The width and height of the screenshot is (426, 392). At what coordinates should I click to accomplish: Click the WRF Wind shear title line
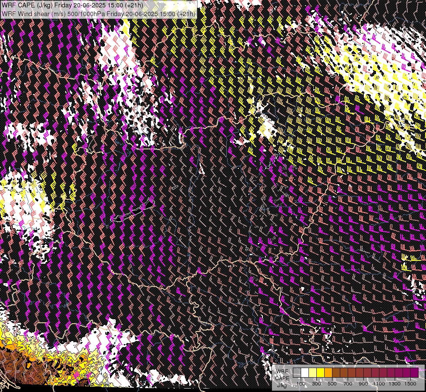pyautogui.click(x=99, y=14)
